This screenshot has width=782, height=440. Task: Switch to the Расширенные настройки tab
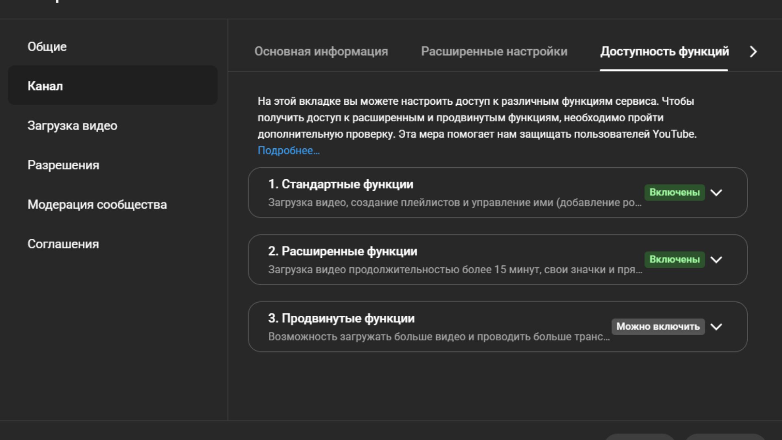(494, 52)
